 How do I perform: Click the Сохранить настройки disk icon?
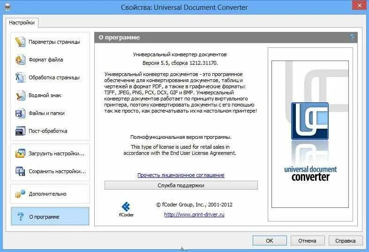tap(20, 171)
